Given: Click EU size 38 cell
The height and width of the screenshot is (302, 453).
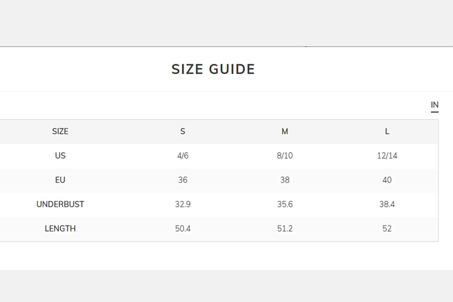Looking at the screenshot, I should tap(285, 180).
